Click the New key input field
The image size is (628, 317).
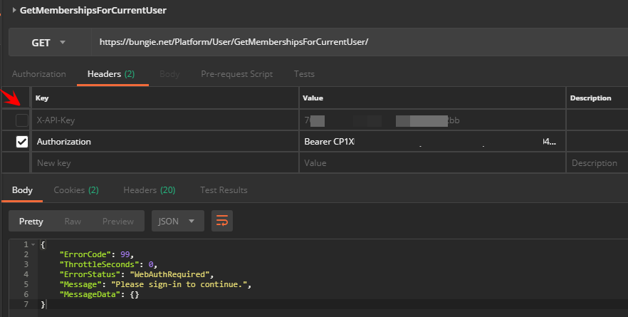coord(165,163)
